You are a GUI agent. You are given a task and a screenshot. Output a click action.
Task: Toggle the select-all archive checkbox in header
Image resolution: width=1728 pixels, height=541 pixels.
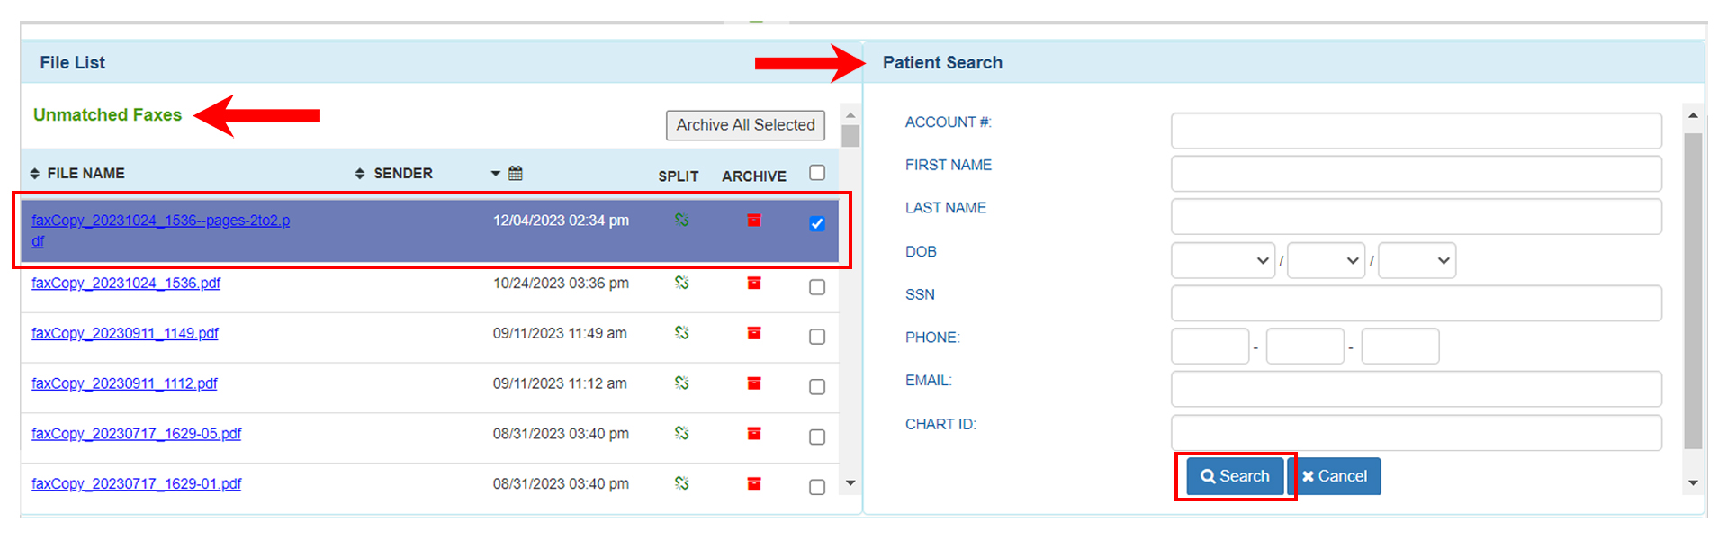pyautogui.click(x=817, y=173)
